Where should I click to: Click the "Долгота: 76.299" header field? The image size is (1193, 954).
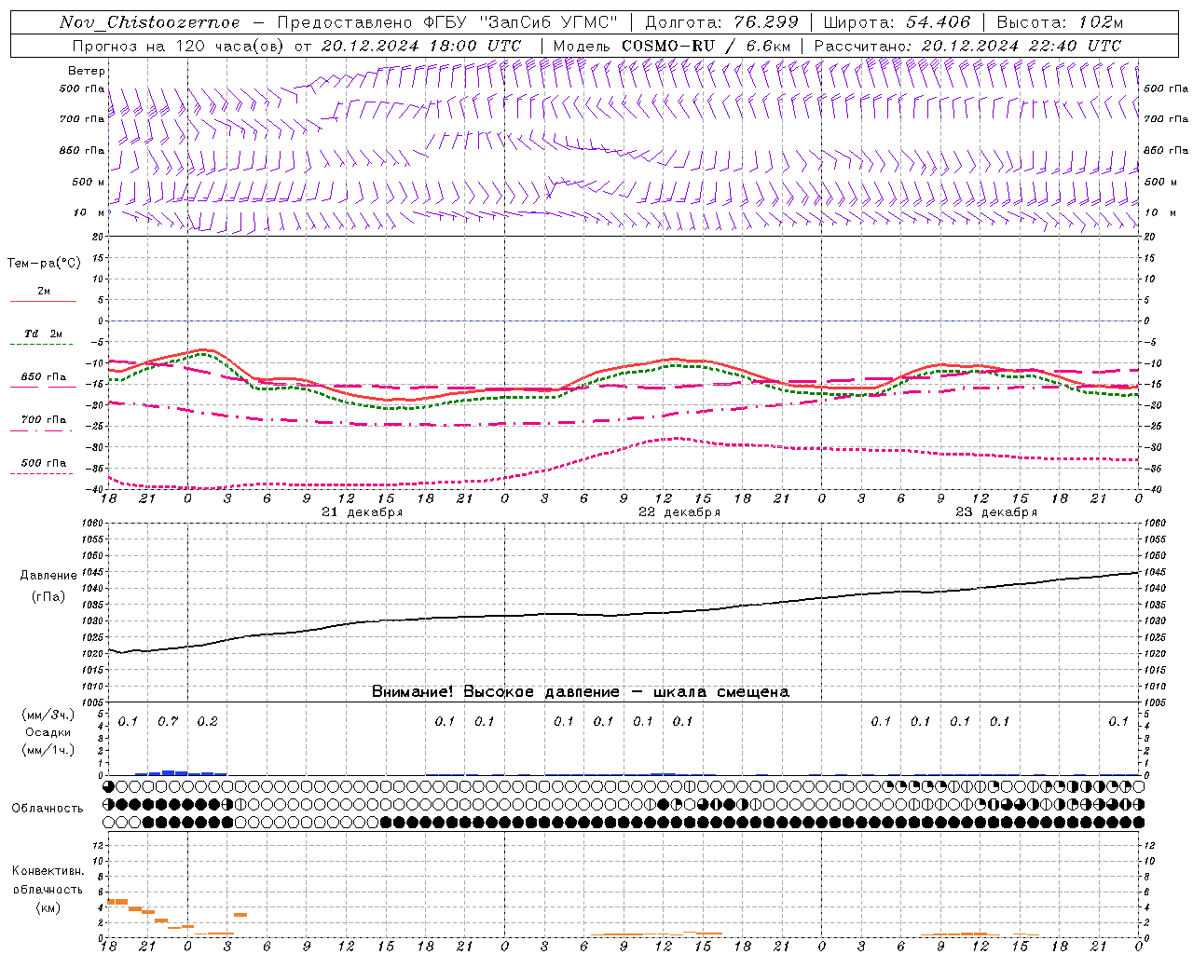(x=721, y=22)
